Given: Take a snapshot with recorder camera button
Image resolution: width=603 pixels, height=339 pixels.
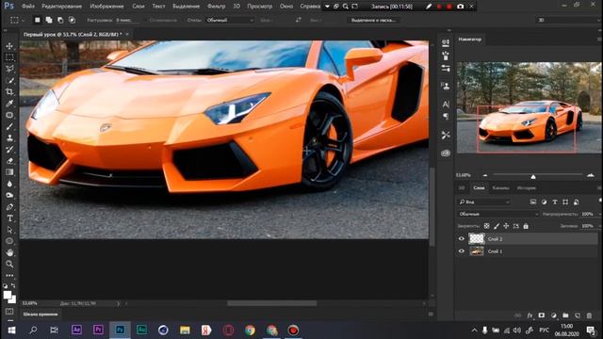Looking at the screenshot, I should click(460, 7).
